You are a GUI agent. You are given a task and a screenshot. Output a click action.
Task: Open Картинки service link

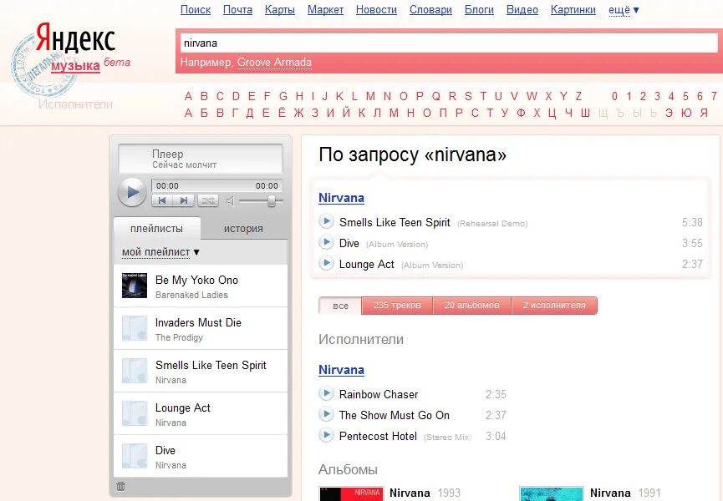tap(573, 10)
